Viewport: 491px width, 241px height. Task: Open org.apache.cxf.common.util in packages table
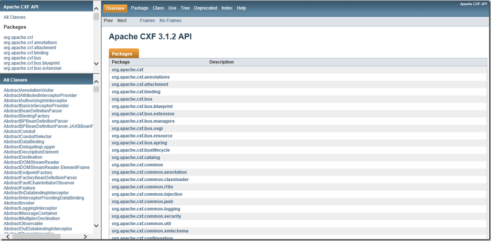(141, 224)
